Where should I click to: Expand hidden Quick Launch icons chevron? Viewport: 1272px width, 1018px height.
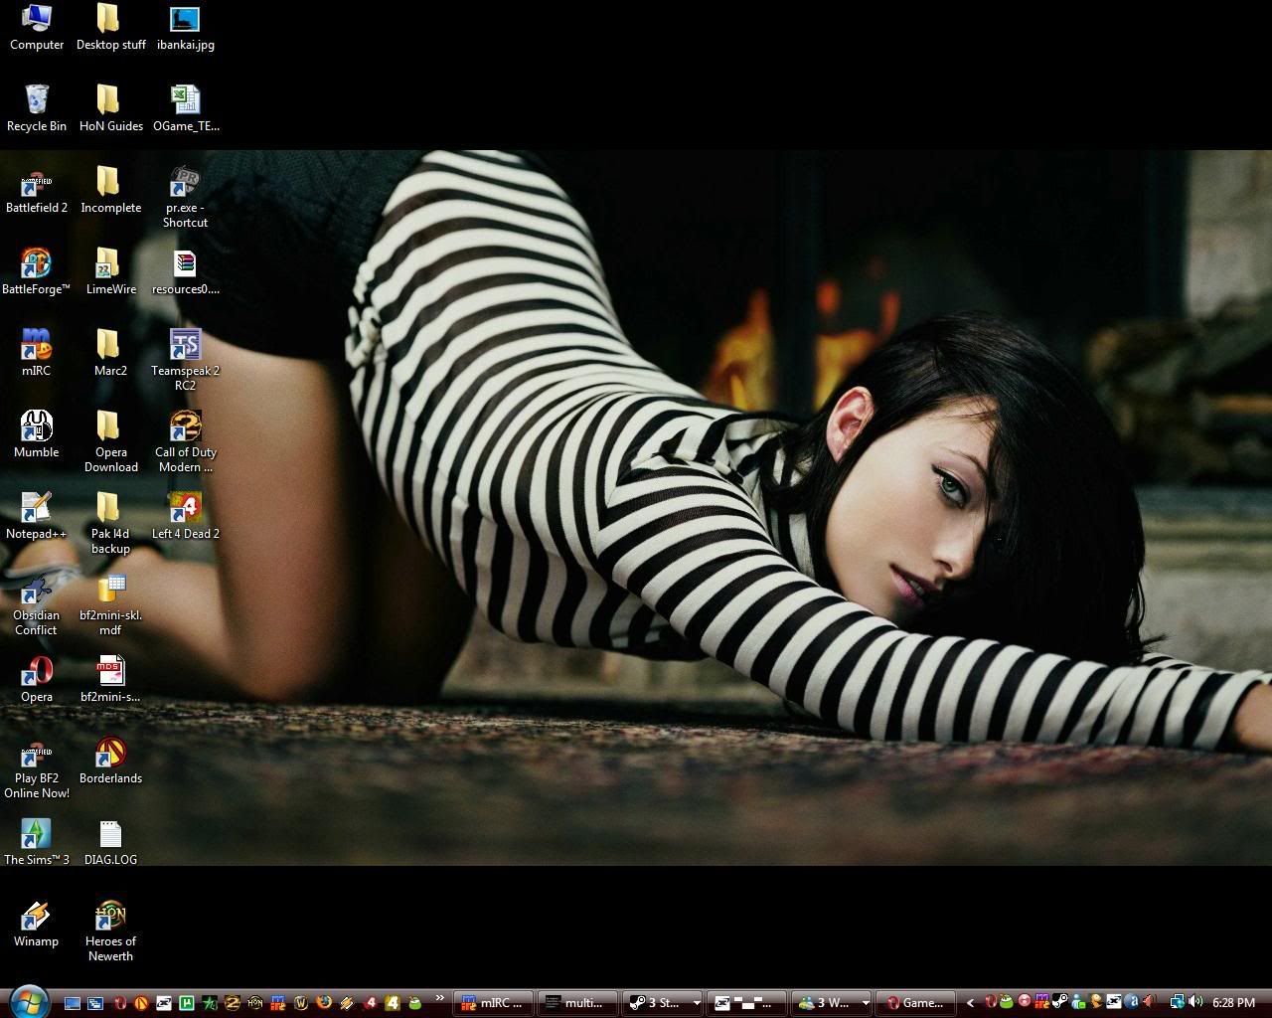439,998
